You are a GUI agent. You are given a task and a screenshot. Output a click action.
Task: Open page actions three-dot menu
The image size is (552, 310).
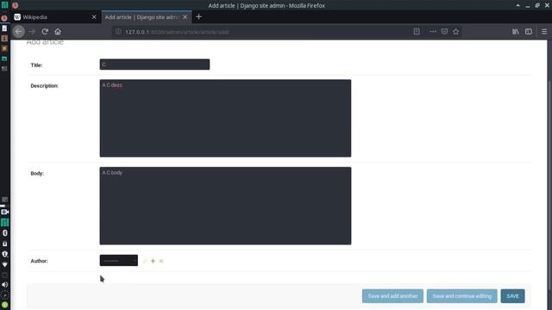click(433, 32)
